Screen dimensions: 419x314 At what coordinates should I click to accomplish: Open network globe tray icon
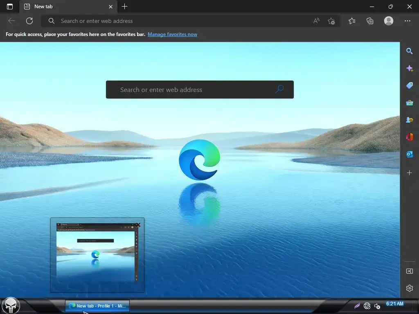pos(367,306)
